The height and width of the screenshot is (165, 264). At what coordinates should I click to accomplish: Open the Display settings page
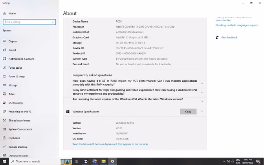pos(13,41)
